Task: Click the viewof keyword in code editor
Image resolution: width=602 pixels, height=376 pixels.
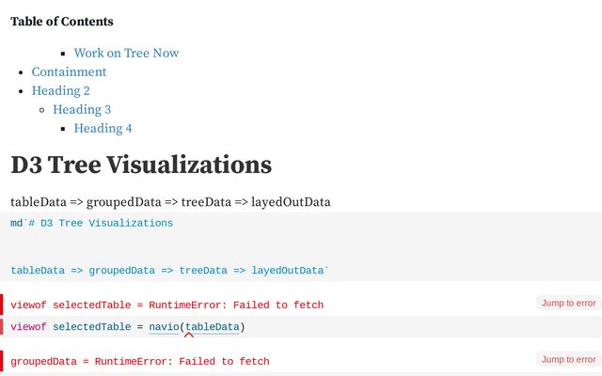Action: pos(28,326)
